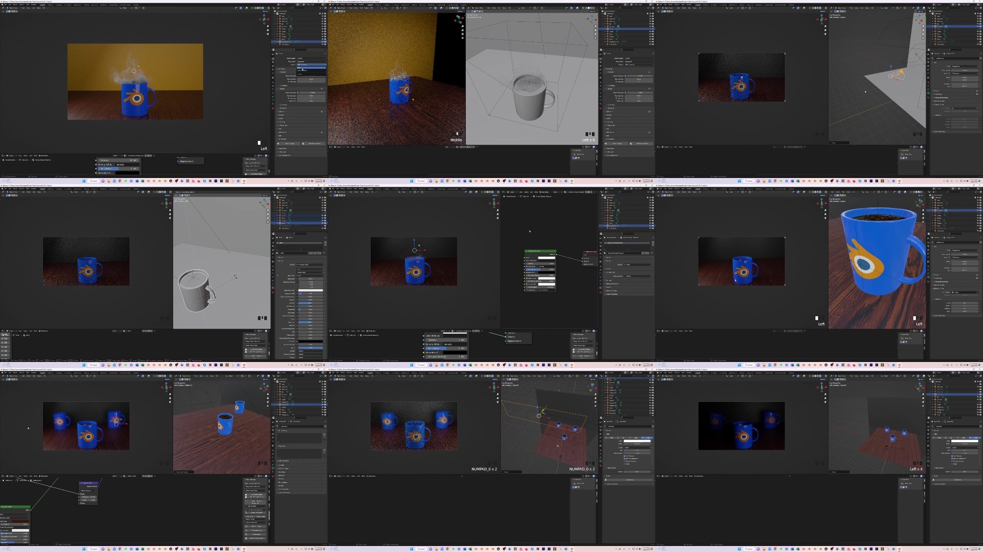This screenshot has width=983, height=552.
Task: Click white color swatch on cropped green shader node
Action: tap(20, 530)
